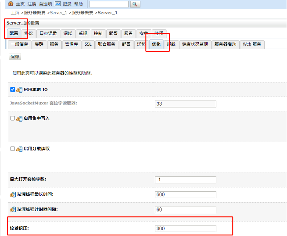
Task: Click the restart-required icon beside 启用集中写入
Action: click(19, 118)
